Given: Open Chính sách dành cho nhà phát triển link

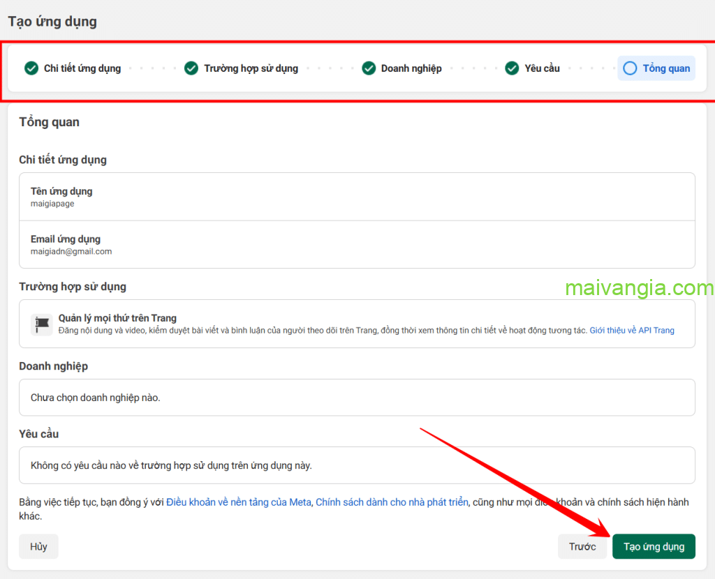Looking at the screenshot, I should [392, 502].
